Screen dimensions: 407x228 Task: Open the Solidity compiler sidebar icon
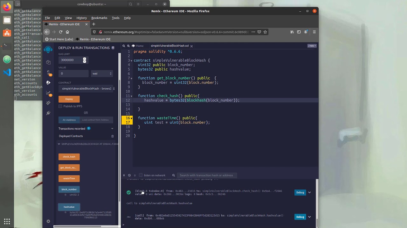pos(48,73)
